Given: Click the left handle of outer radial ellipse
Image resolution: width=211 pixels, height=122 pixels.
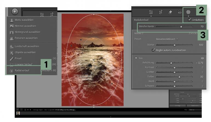Looking at the screenshot, I should [66, 60].
